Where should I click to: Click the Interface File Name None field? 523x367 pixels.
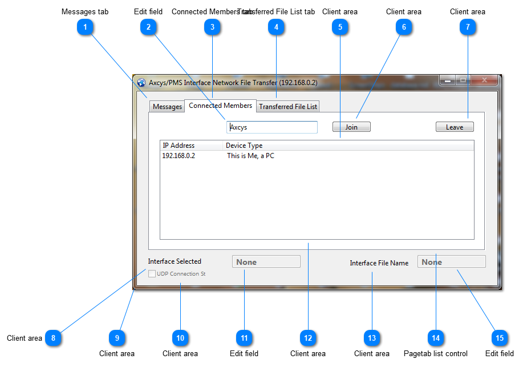451,262
